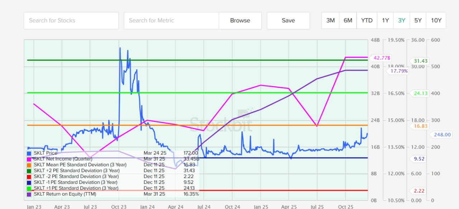Select the 10Y time range
Screen dimensions: 459x209
coord(436,20)
